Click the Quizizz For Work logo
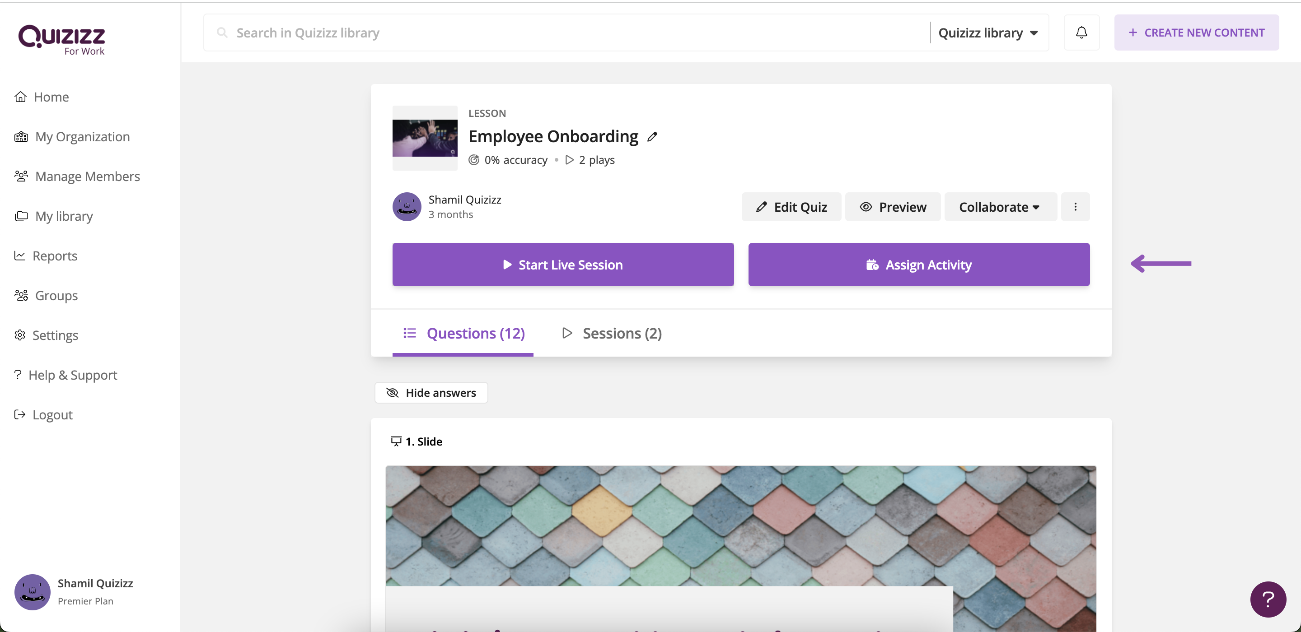This screenshot has height=632, width=1301. pyautogui.click(x=61, y=39)
